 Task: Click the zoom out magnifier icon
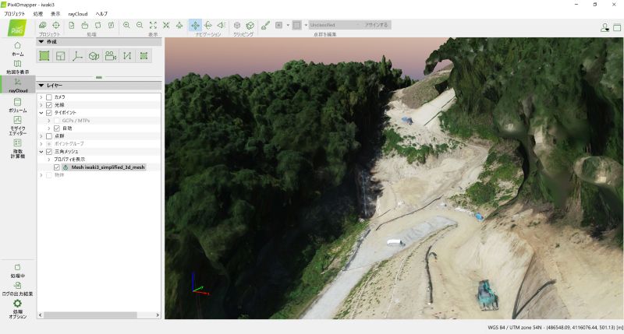point(140,25)
